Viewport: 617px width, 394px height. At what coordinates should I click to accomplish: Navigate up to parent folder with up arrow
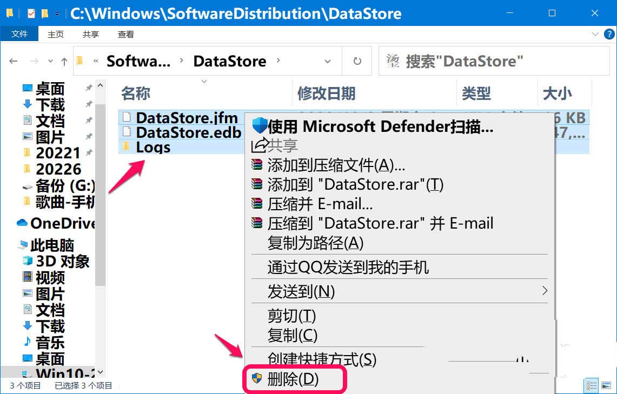64,61
